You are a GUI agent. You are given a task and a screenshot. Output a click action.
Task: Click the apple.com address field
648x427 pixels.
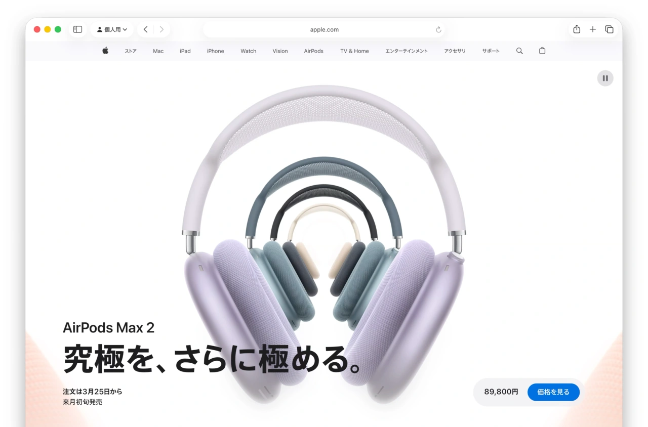[324, 29]
